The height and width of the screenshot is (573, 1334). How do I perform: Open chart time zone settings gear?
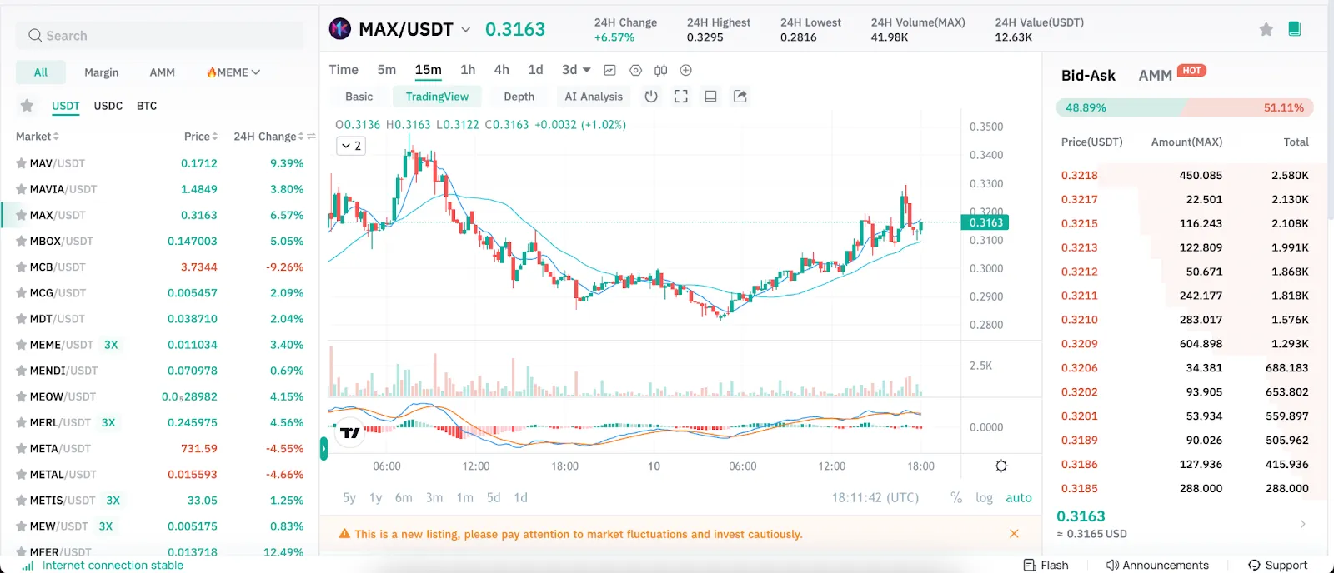pos(1001,466)
